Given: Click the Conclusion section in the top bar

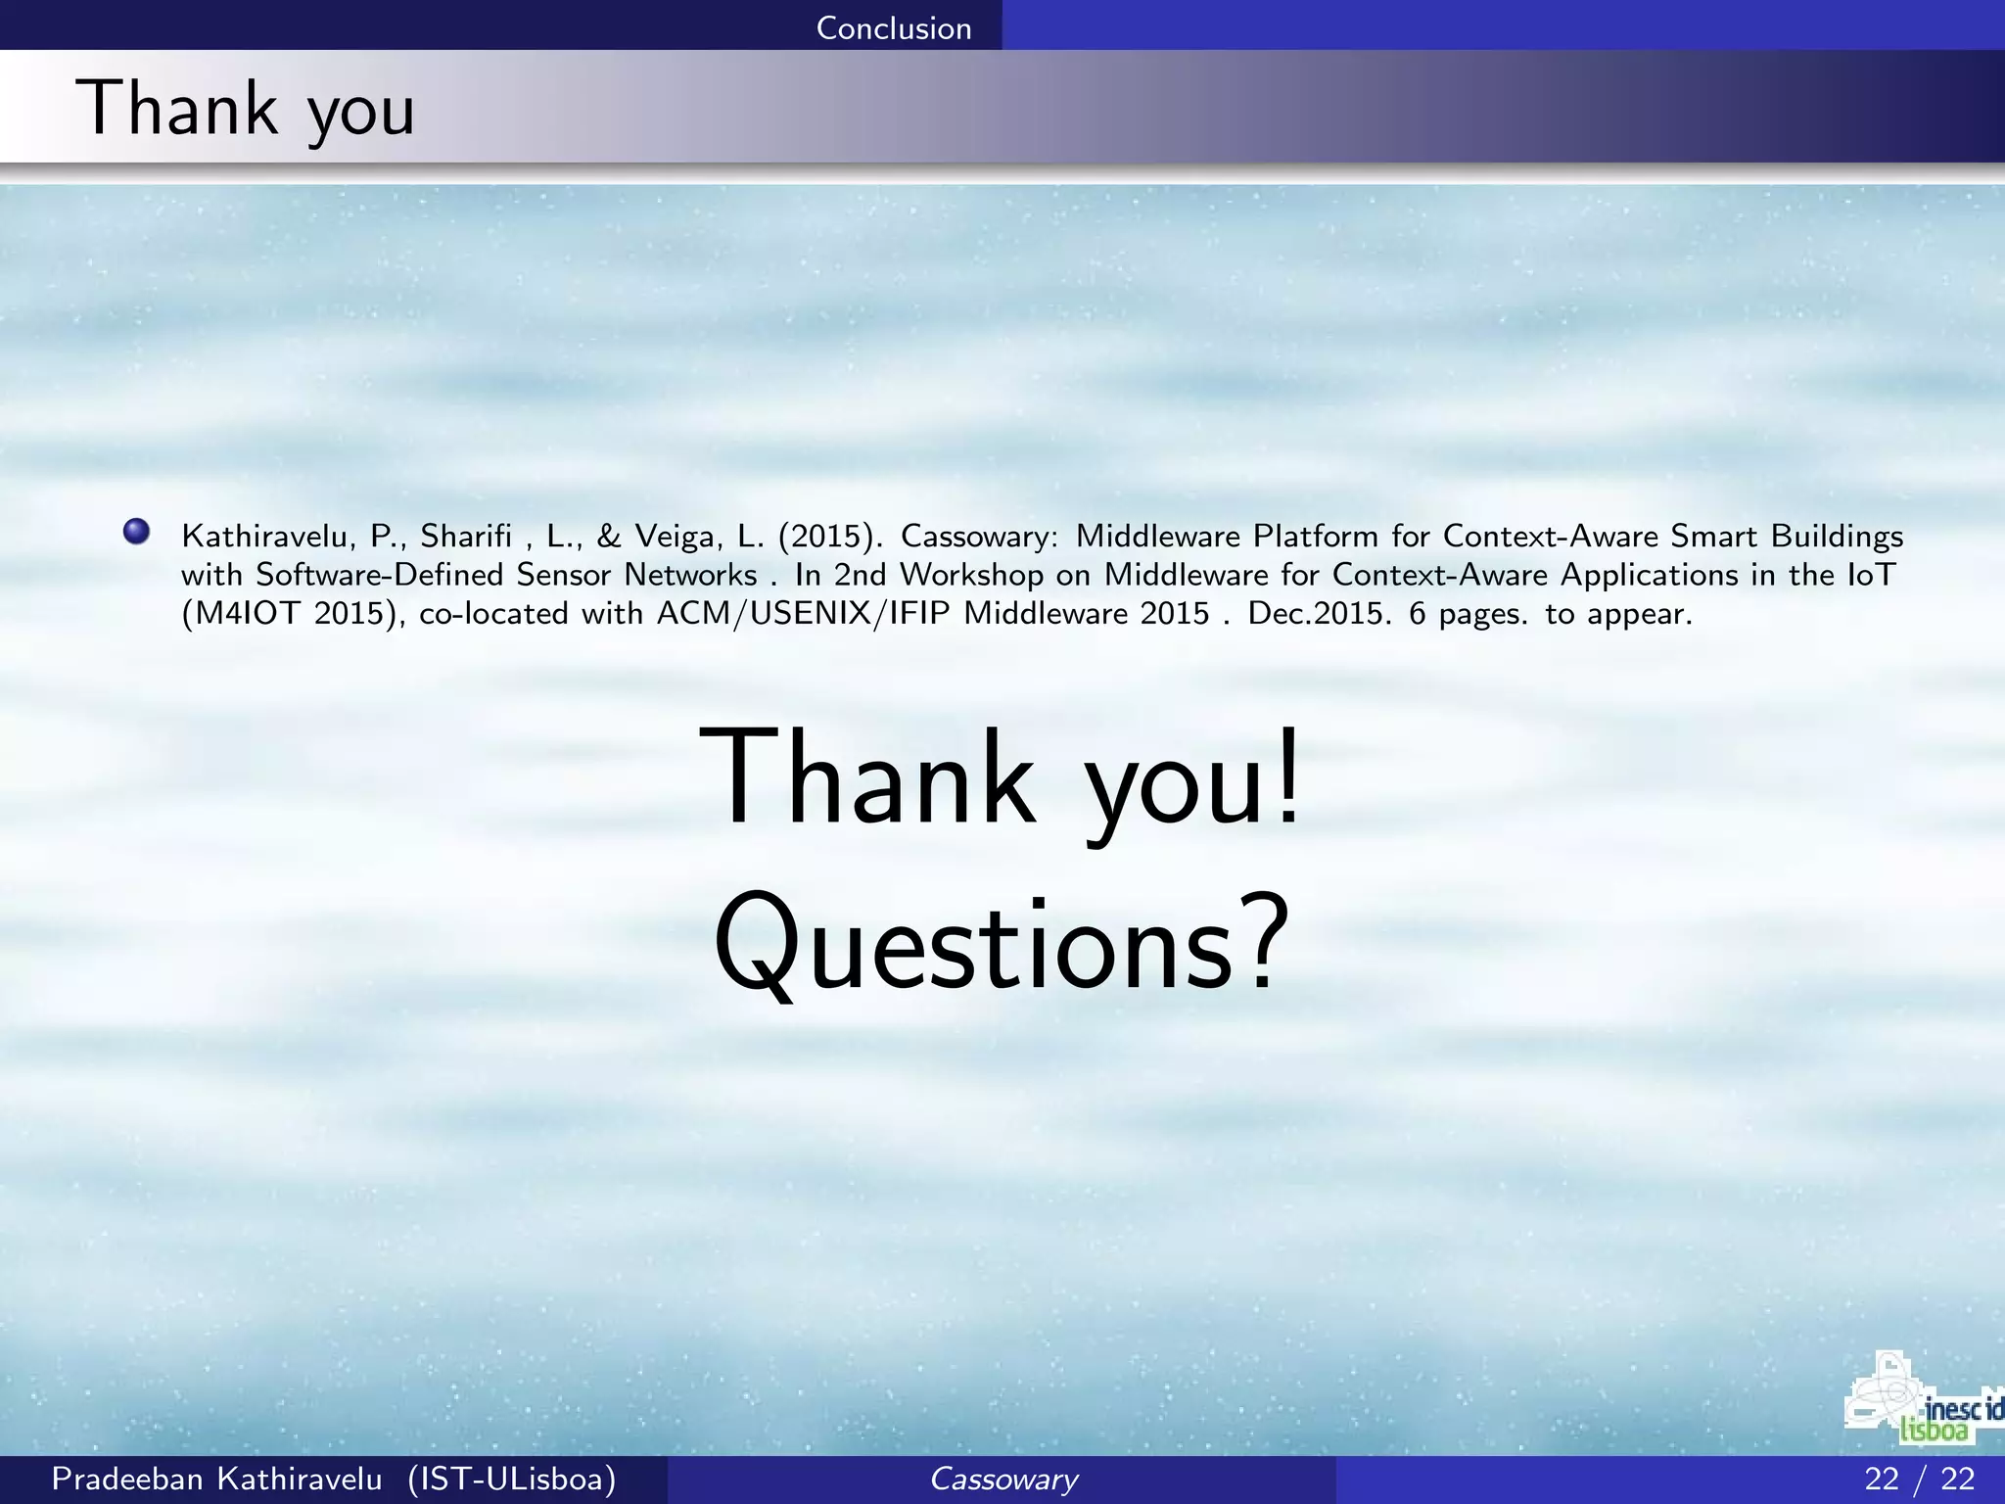Looking at the screenshot, I should click(893, 27).
